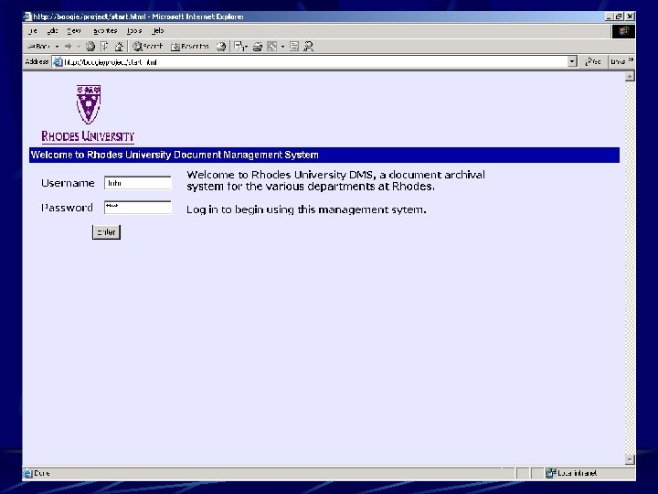Click the Rhodes University crest logo
The image size is (658, 494).
pyautogui.click(x=88, y=104)
